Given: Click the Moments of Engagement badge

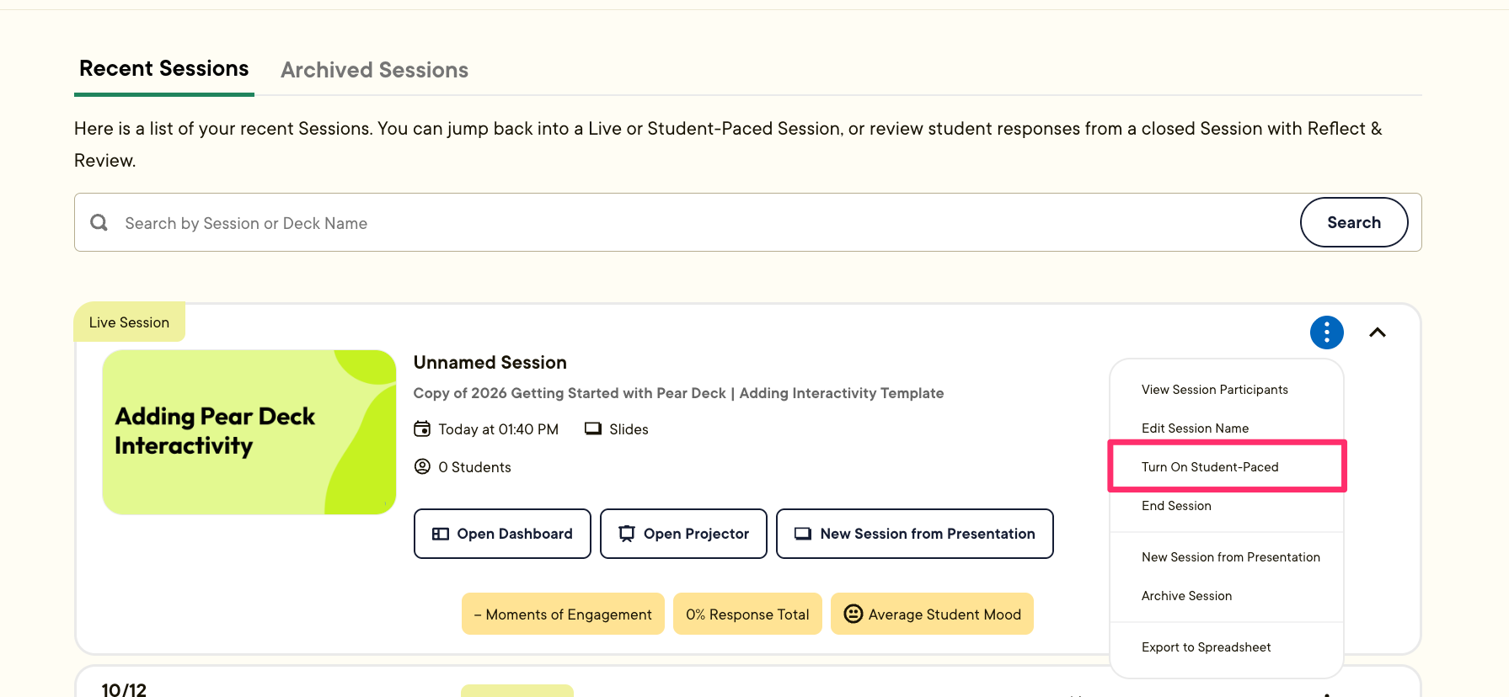Looking at the screenshot, I should (563, 614).
